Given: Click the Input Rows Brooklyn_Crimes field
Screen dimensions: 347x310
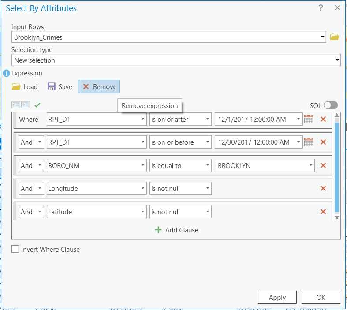Looking at the screenshot, I should (x=168, y=37).
